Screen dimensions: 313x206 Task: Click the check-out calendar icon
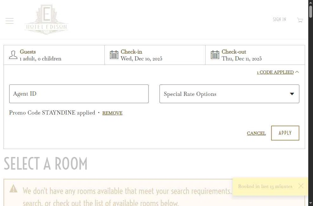point(215,55)
